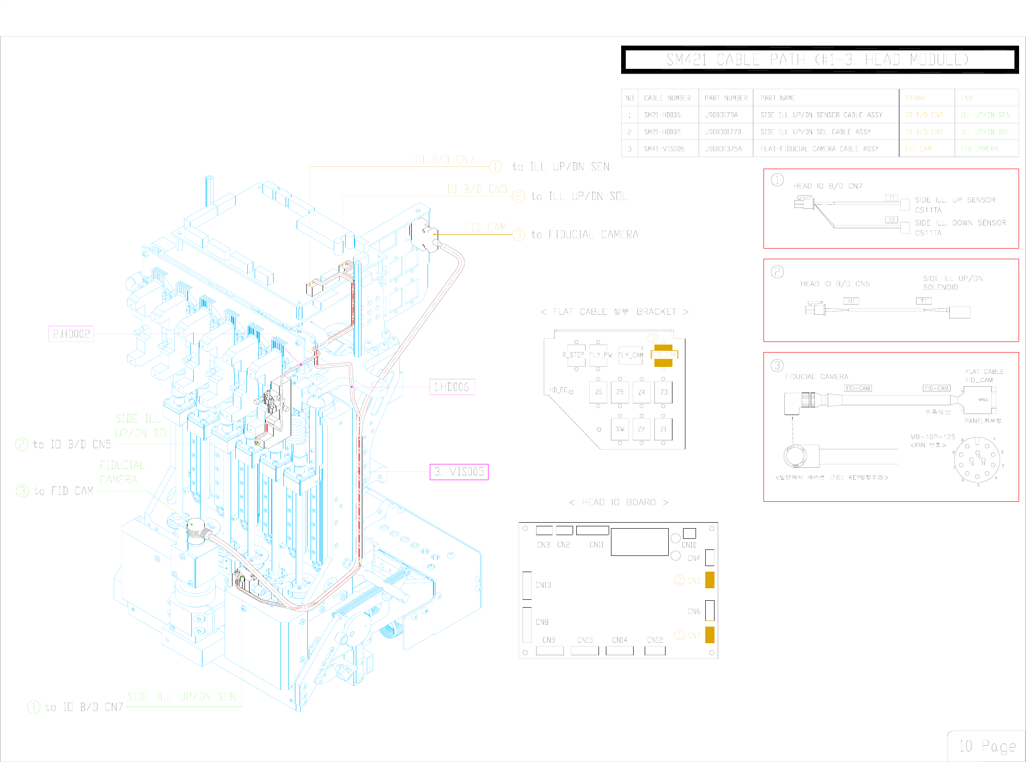1026x762 pixels.
Task: Click circled number 1 beside to ILL UP/DN SEN
Action: [x=495, y=166]
